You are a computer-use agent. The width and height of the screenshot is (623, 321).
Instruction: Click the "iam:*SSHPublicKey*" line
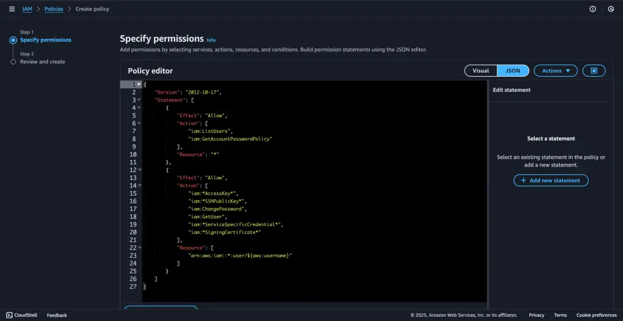(x=216, y=201)
